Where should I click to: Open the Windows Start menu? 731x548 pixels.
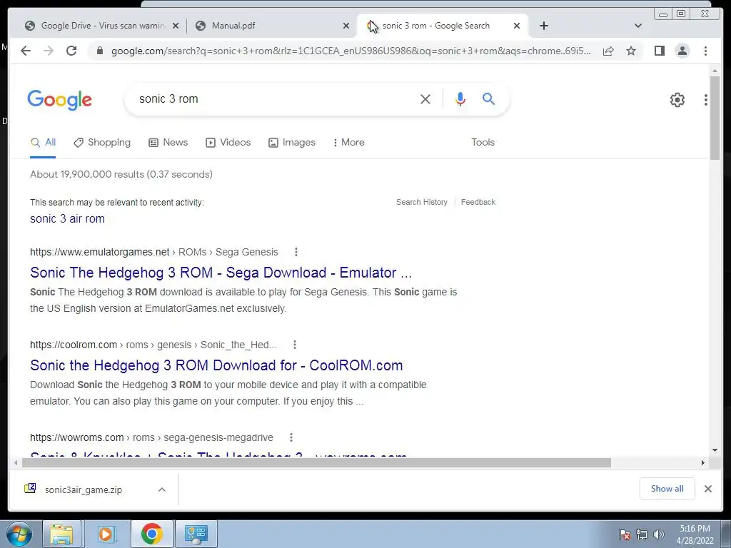pyautogui.click(x=19, y=534)
